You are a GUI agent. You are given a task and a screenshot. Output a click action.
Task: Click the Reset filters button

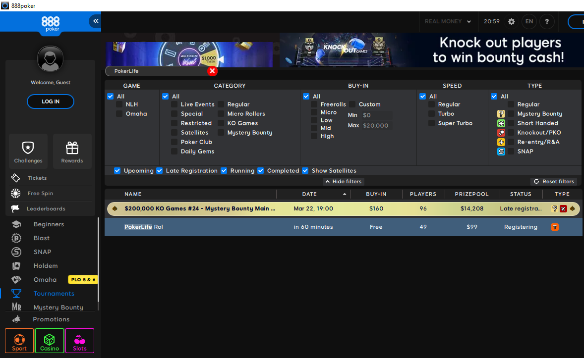[554, 182]
